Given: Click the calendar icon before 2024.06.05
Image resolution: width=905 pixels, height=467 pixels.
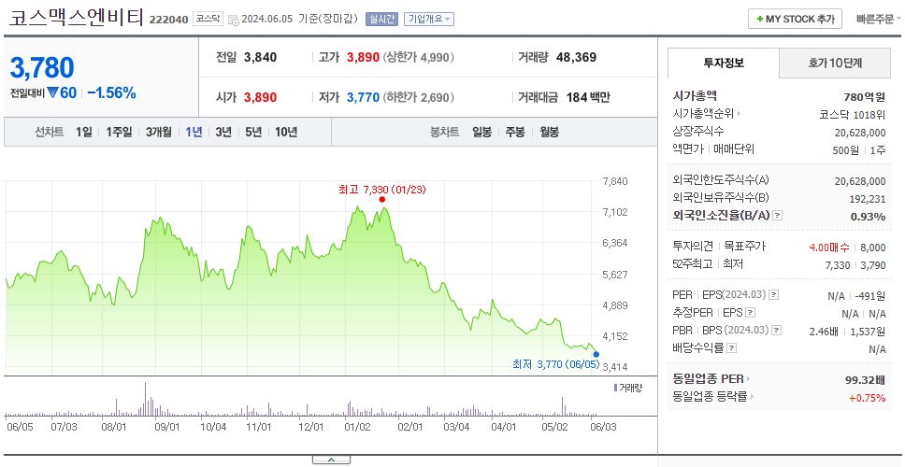Looking at the screenshot, I should (x=233, y=20).
